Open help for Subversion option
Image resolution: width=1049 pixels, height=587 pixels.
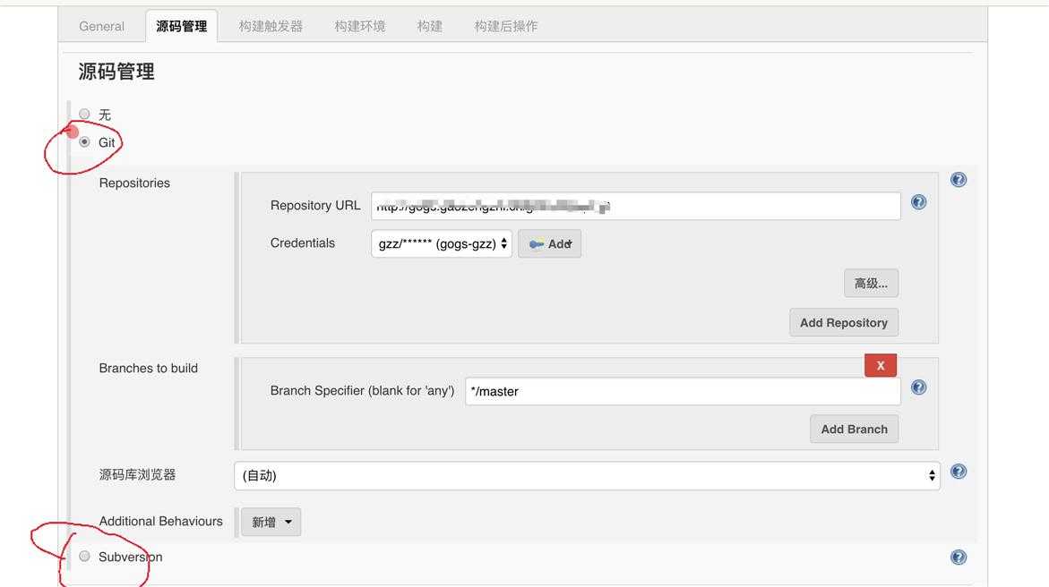pyautogui.click(x=958, y=557)
